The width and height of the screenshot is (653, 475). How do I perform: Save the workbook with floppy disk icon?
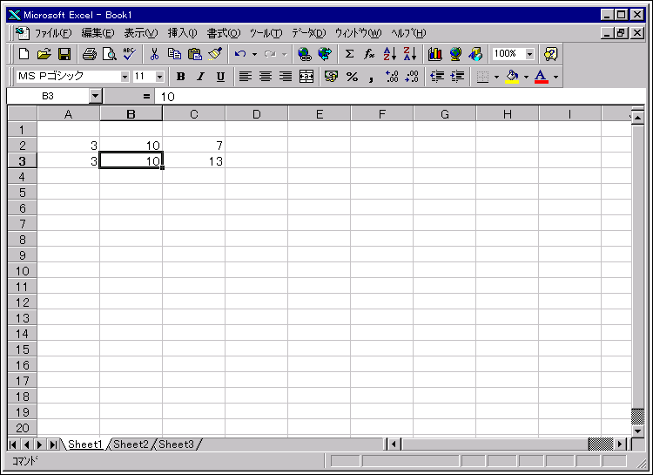coord(64,54)
